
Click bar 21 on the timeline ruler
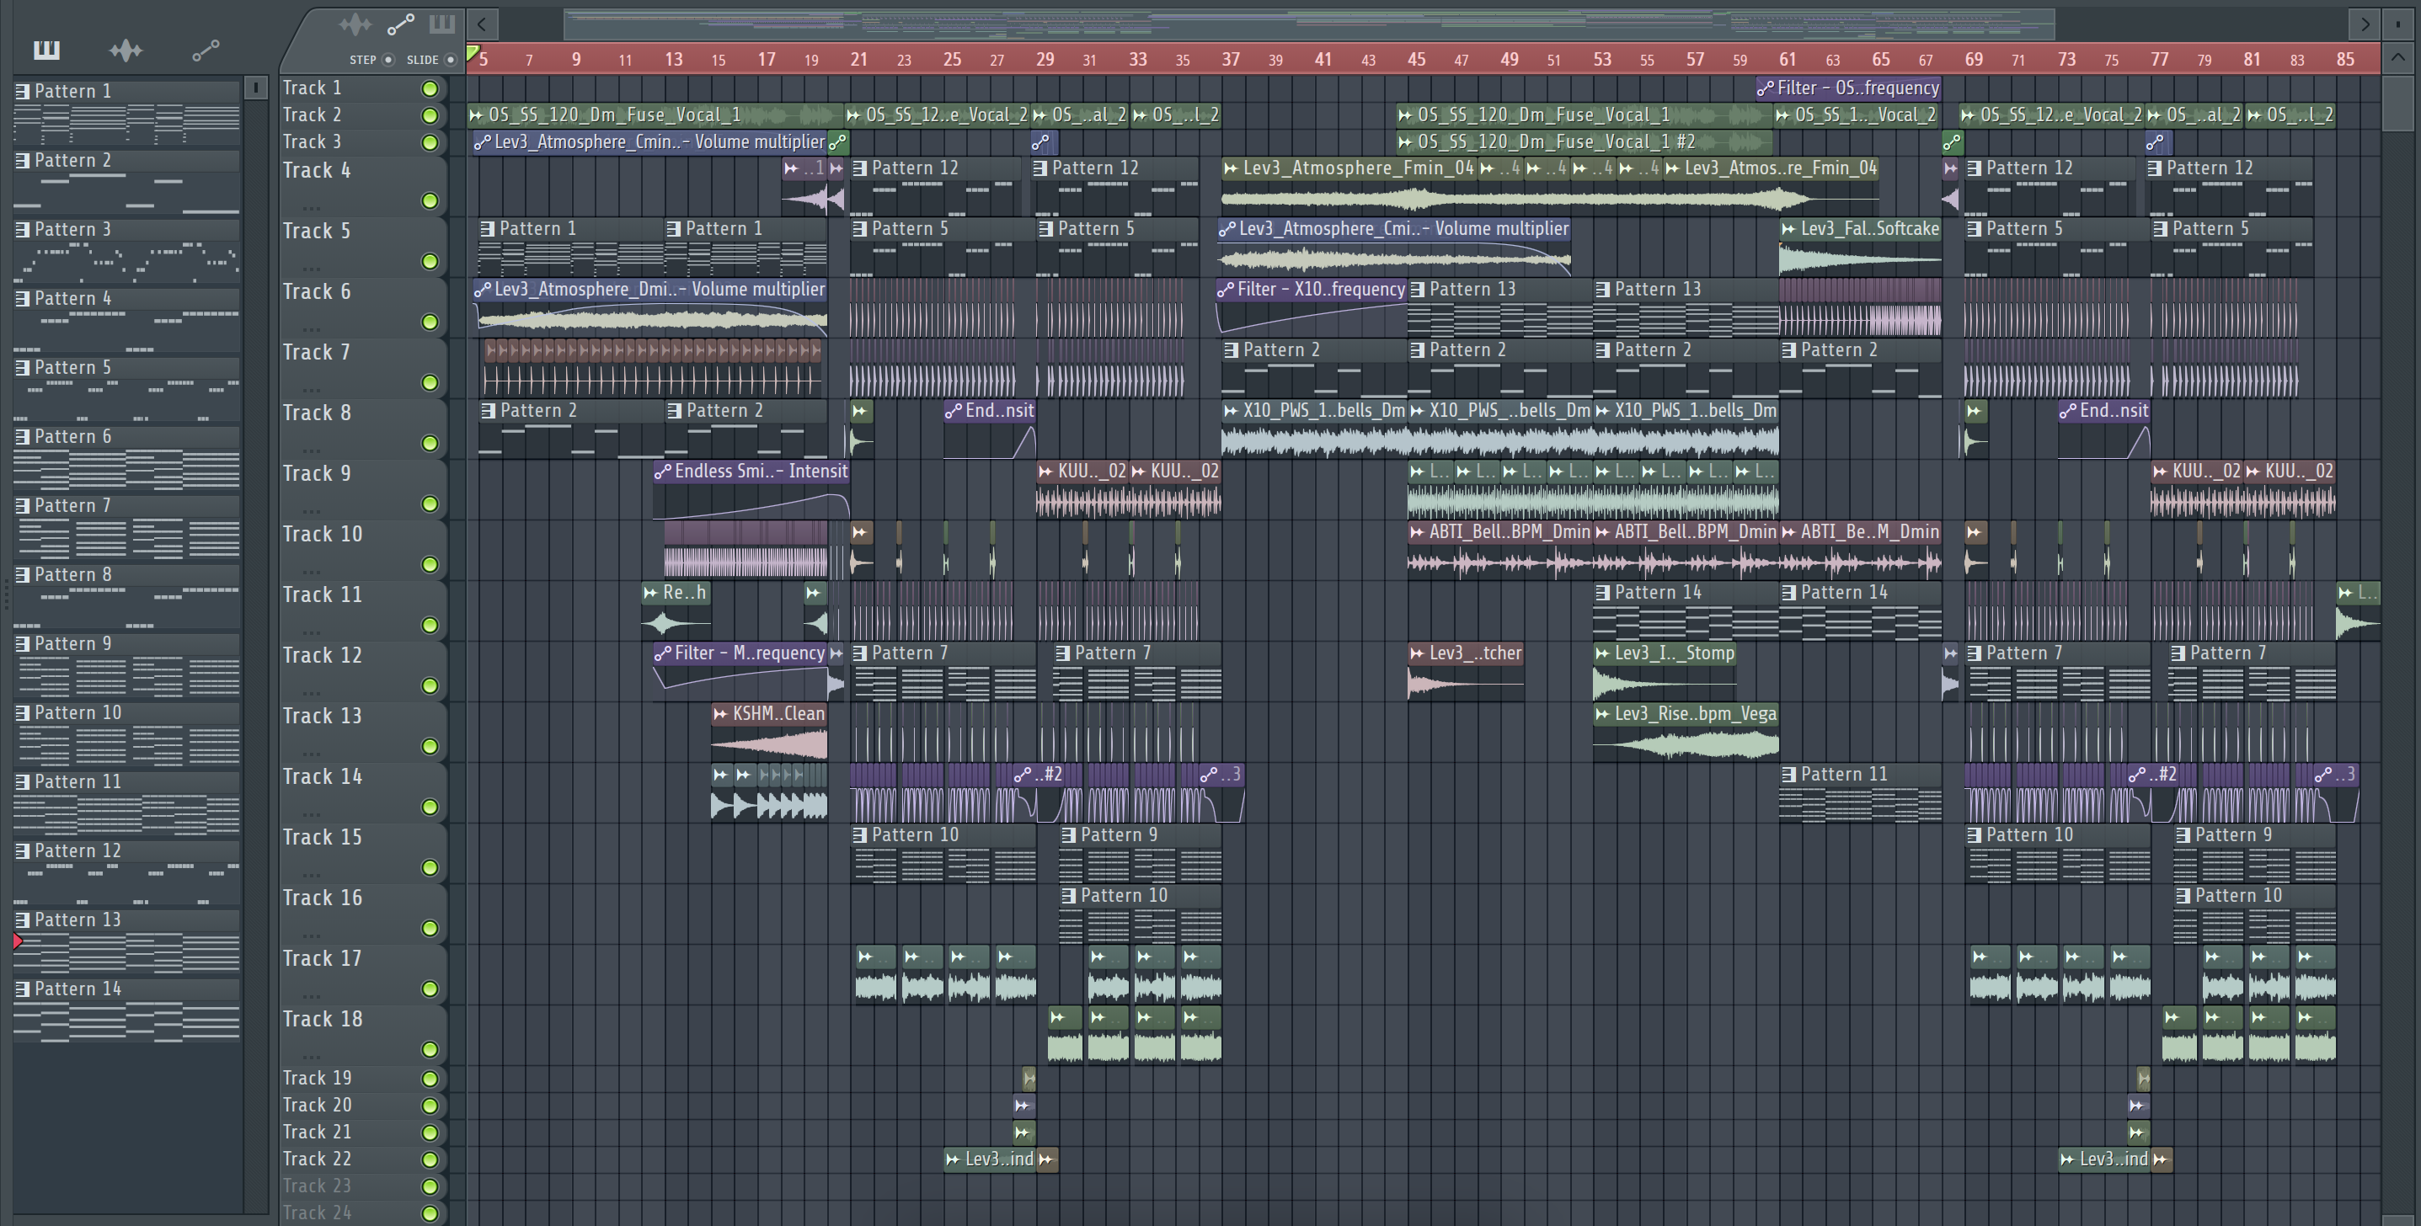click(x=859, y=59)
